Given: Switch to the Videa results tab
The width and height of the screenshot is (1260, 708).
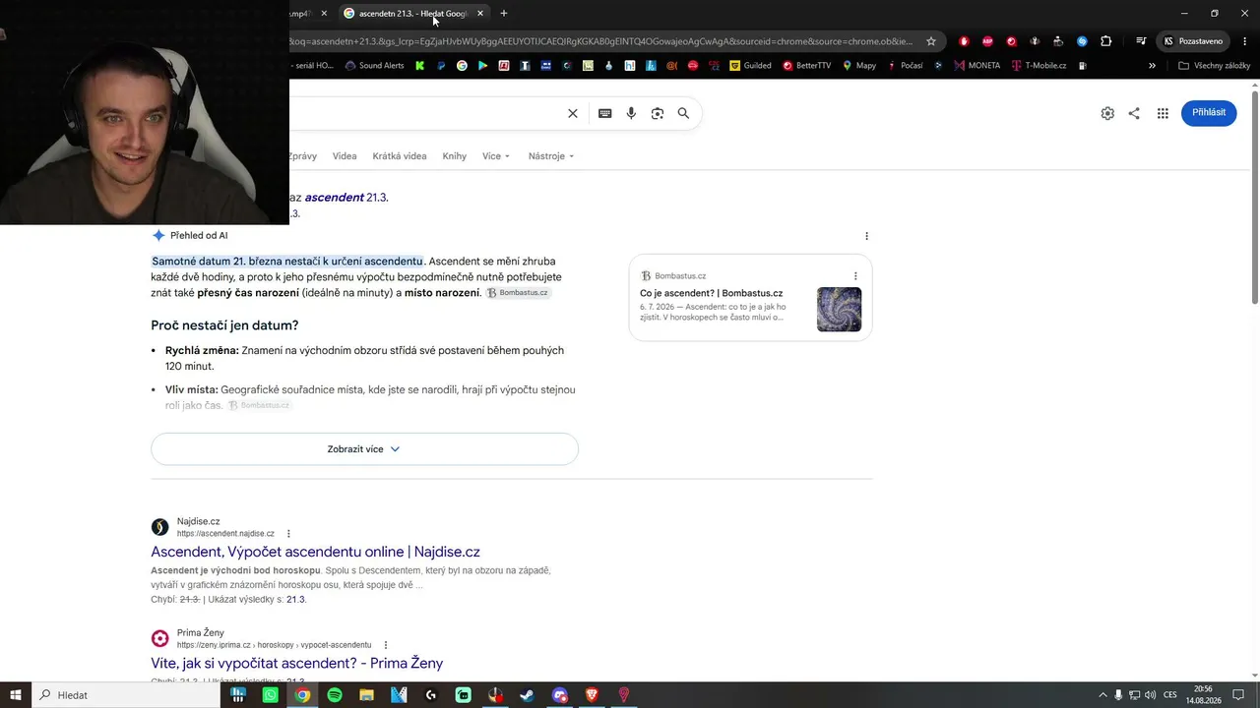Looking at the screenshot, I should point(345,156).
